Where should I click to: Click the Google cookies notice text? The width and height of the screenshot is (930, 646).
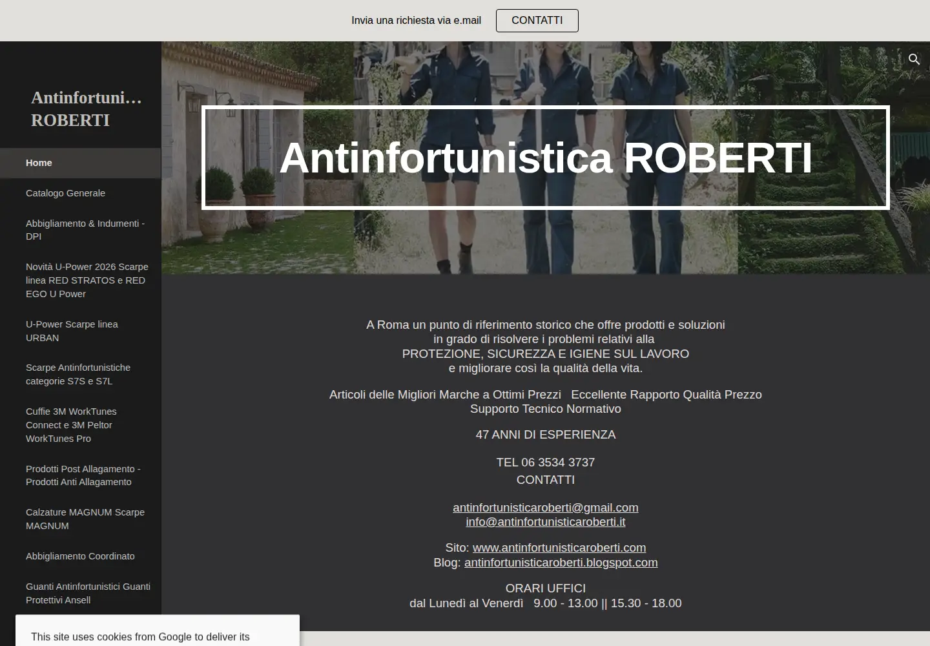(140, 637)
